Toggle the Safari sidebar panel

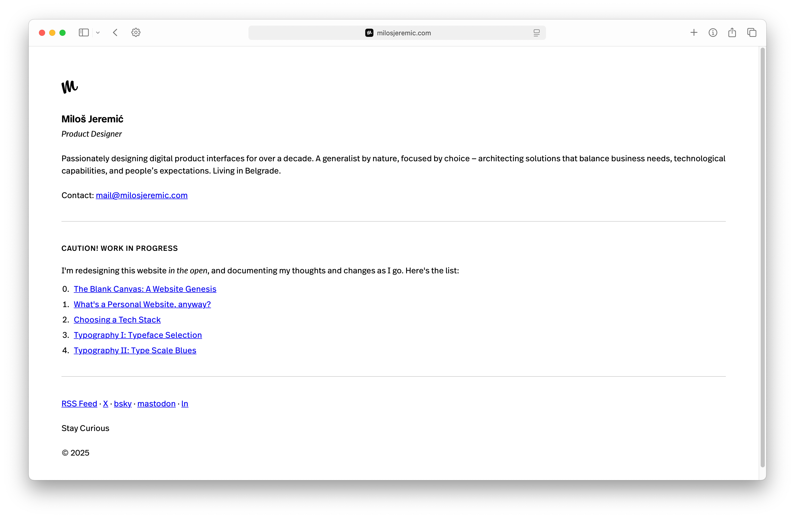pos(83,33)
